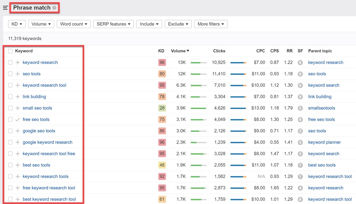Viewport: 356px width, 204px height.
Task: Click SF badge in the 'seo tools' row
Action: (300, 74)
